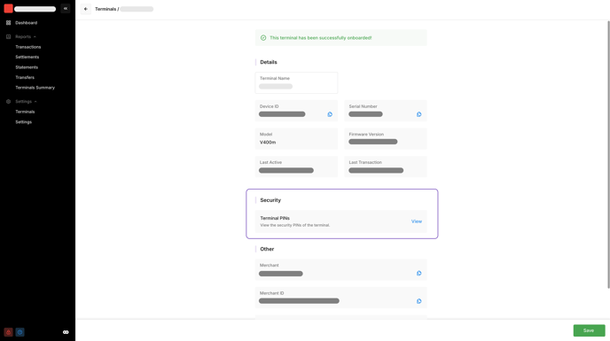
Task: Click the back arrow beside Terminals breadcrumb
Action: (86, 9)
